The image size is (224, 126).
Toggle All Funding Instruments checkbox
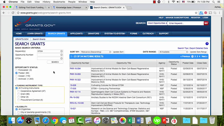tap(16, 88)
